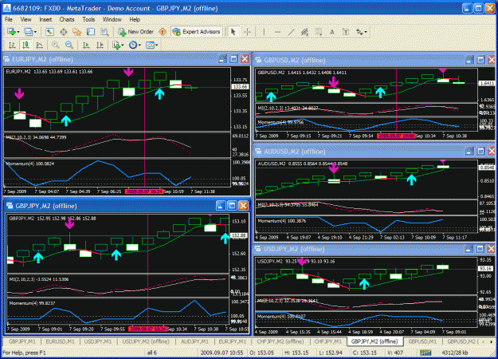The image size is (498, 359).
Task: Switch to the USDJPY,M1 chart tab
Action: 98,341
